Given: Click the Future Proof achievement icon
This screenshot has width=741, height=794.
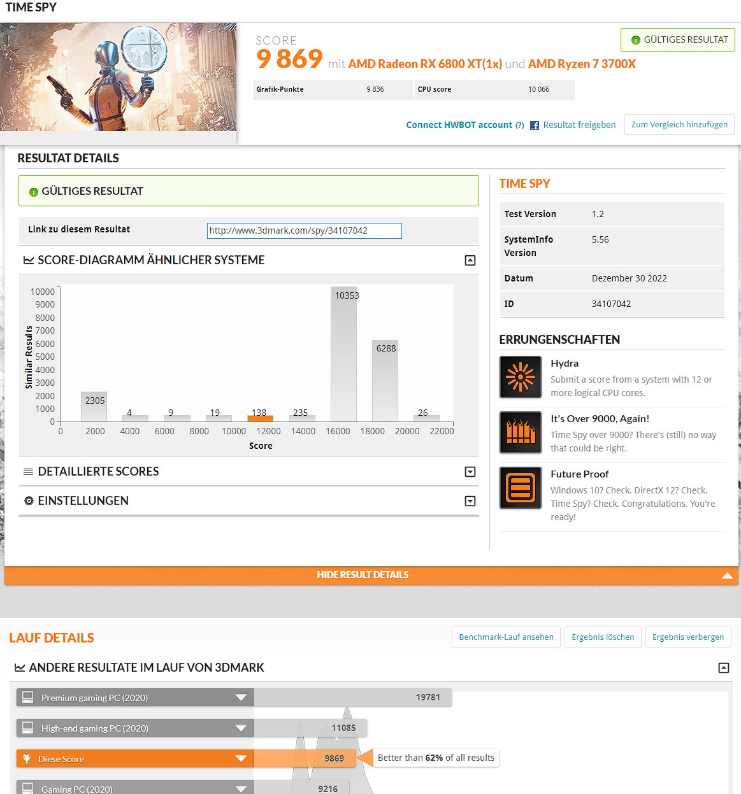Looking at the screenshot, I should click(521, 488).
